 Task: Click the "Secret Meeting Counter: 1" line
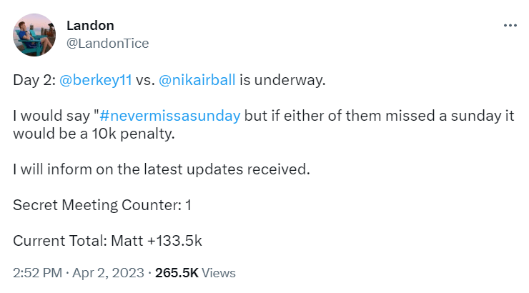click(102, 205)
